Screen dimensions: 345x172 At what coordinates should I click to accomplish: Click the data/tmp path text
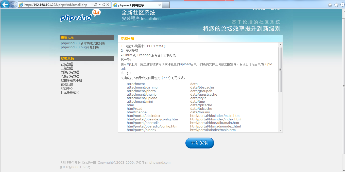pyautogui.click(x=198, y=102)
